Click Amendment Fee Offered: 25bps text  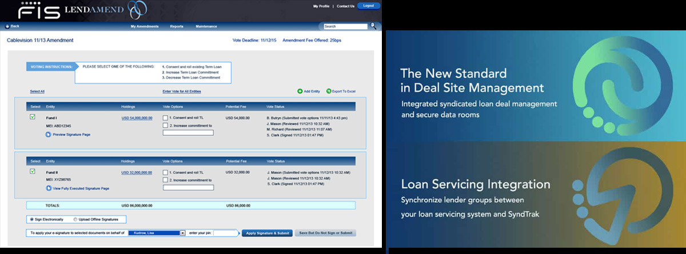coord(313,41)
